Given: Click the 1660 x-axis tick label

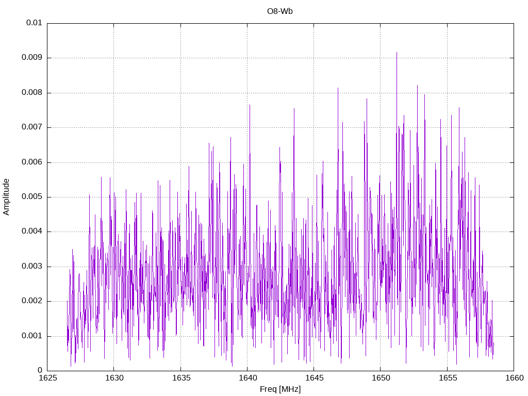Looking at the screenshot, I should tap(515, 378).
